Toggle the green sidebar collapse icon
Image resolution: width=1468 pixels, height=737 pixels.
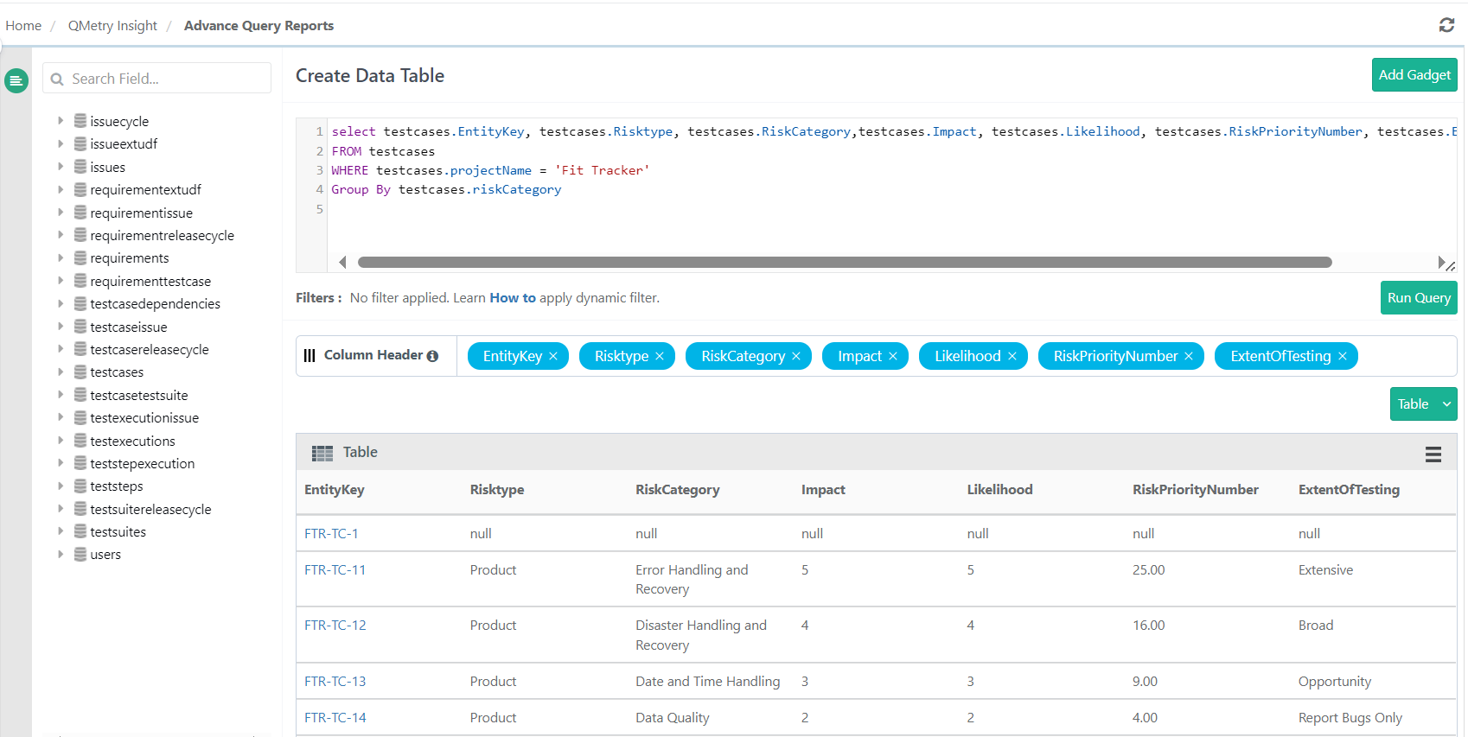(16, 80)
